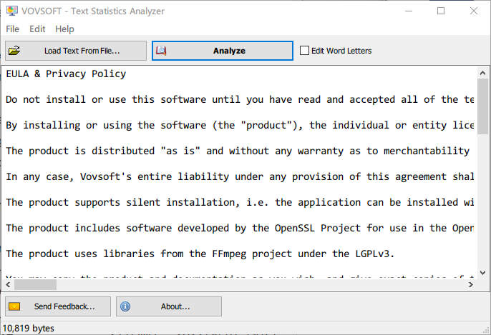Screen dimensions: 491x335
Task: Click the "EULA & Privacy Policy" heading line
Action: [x=66, y=74]
